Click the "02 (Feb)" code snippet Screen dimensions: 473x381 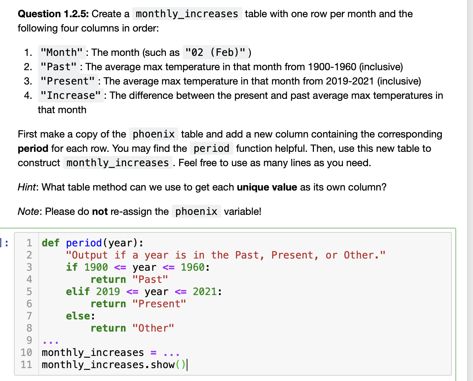(216, 52)
